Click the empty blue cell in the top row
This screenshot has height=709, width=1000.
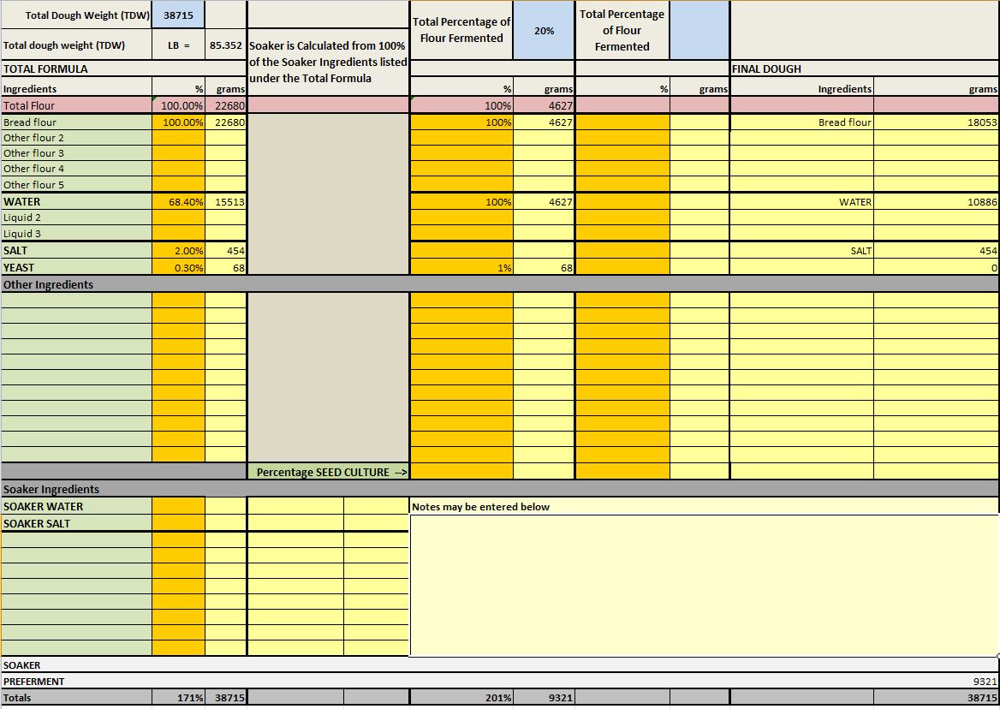coord(699,31)
